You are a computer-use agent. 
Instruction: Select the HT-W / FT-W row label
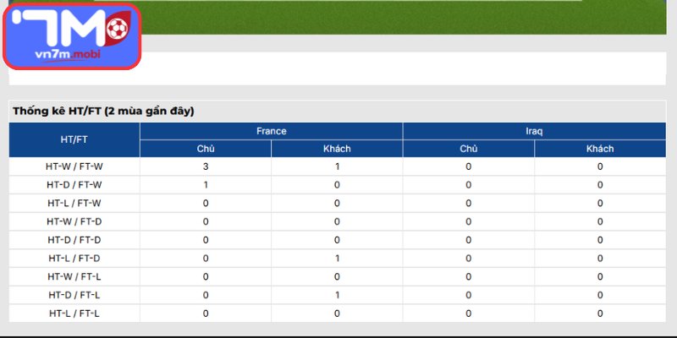coord(74,166)
